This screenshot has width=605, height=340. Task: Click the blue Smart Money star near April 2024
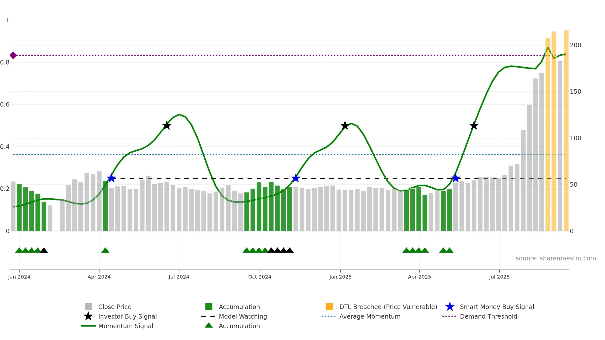point(111,178)
